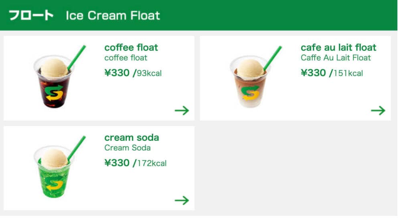Click the bold 'cafe au lait float' title
The width and height of the screenshot is (401, 219).
coord(338,48)
